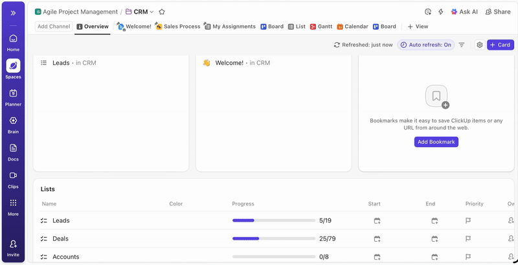Click the Invite icon in sidebar

click(x=13, y=247)
